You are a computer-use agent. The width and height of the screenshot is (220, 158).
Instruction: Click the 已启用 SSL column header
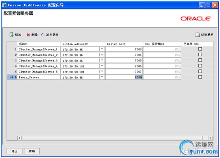(x=197, y=44)
